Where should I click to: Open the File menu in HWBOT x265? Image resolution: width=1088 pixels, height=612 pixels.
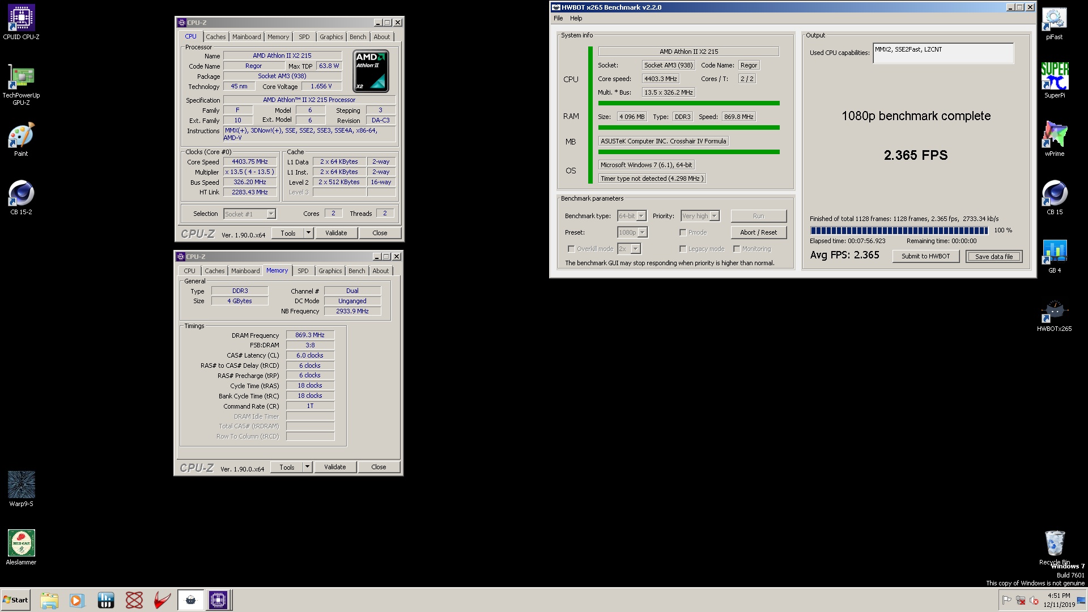(x=558, y=18)
